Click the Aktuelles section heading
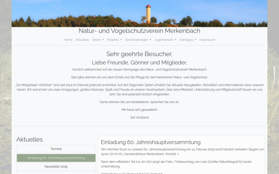 pos(30,139)
